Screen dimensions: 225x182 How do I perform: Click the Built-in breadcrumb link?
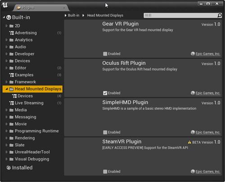(x=74, y=15)
